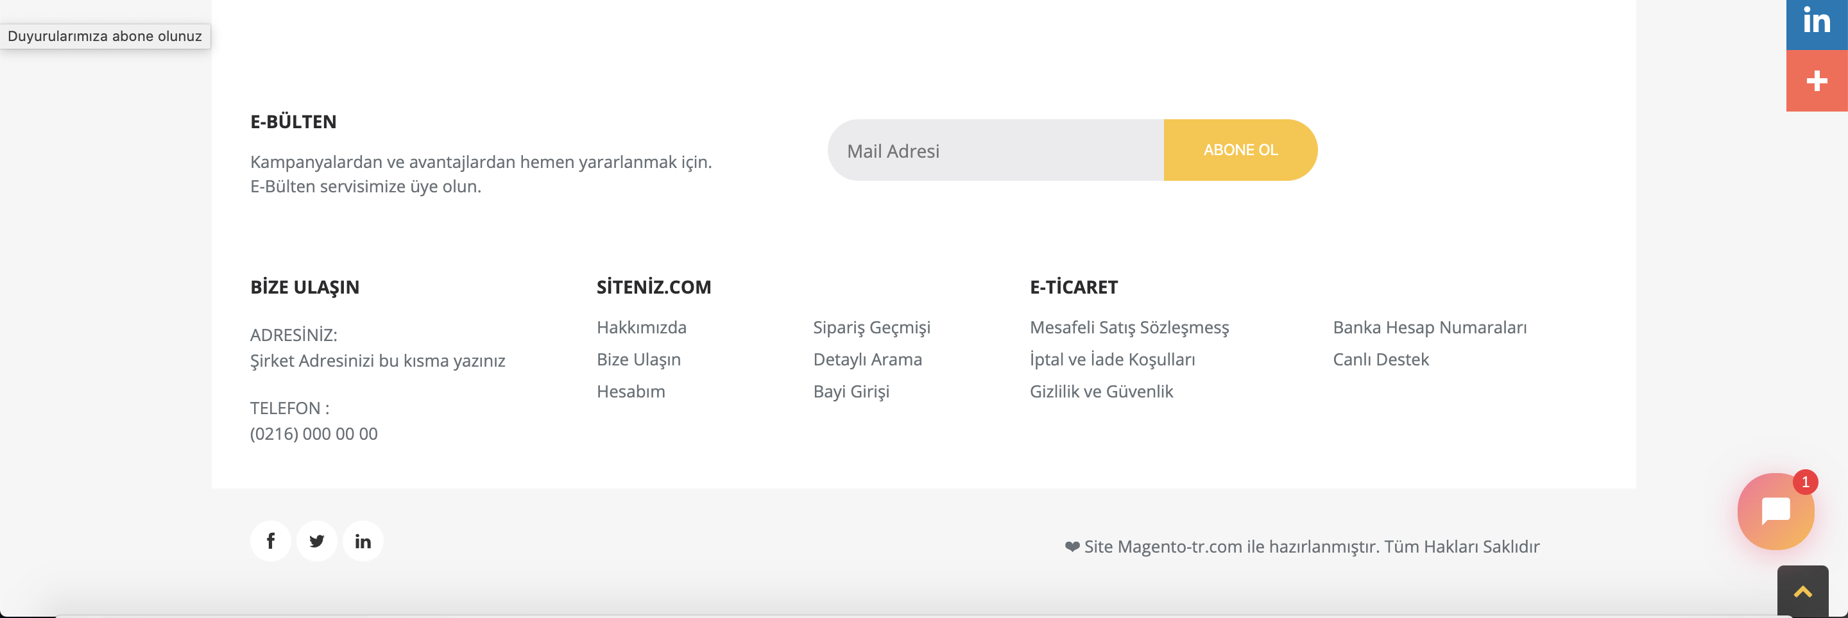Visit the Twitter footer icon
Image resolution: width=1848 pixels, height=618 pixels.
(316, 541)
